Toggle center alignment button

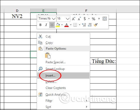(52, 25)
